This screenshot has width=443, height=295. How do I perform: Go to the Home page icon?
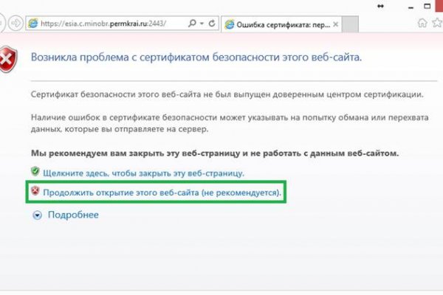point(422,23)
